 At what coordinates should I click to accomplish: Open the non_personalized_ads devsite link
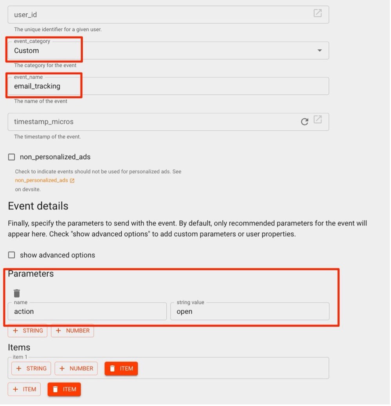(41, 180)
